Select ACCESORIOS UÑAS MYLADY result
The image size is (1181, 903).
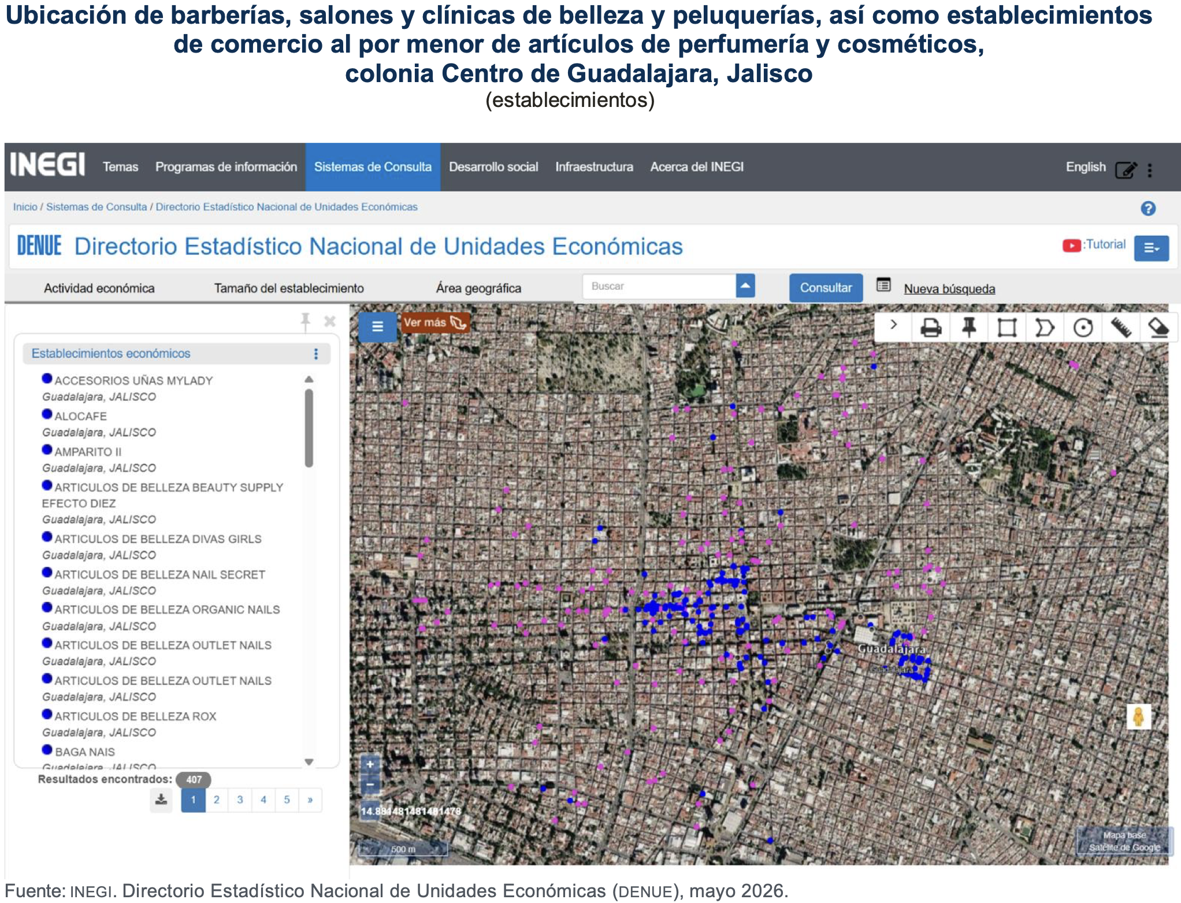pyautogui.click(x=133, y=380)
